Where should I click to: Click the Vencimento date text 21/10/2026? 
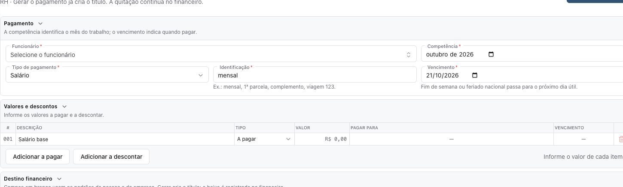(443, 75)
